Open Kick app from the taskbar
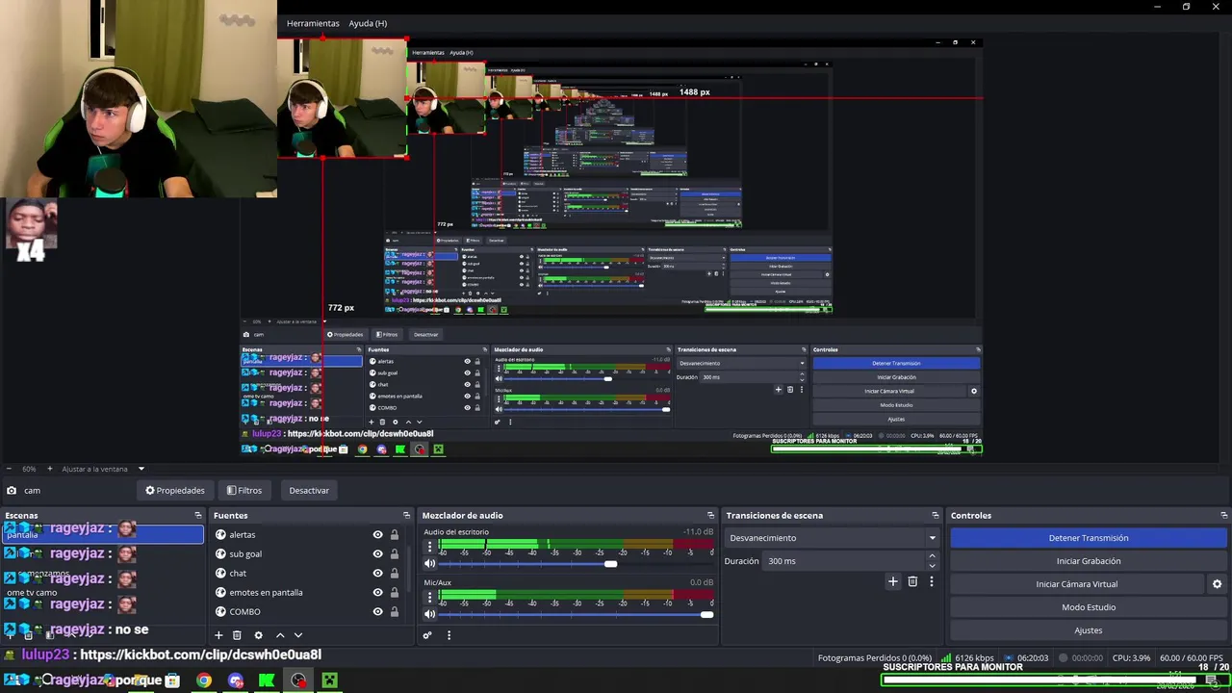 click(x=267, y=680)
